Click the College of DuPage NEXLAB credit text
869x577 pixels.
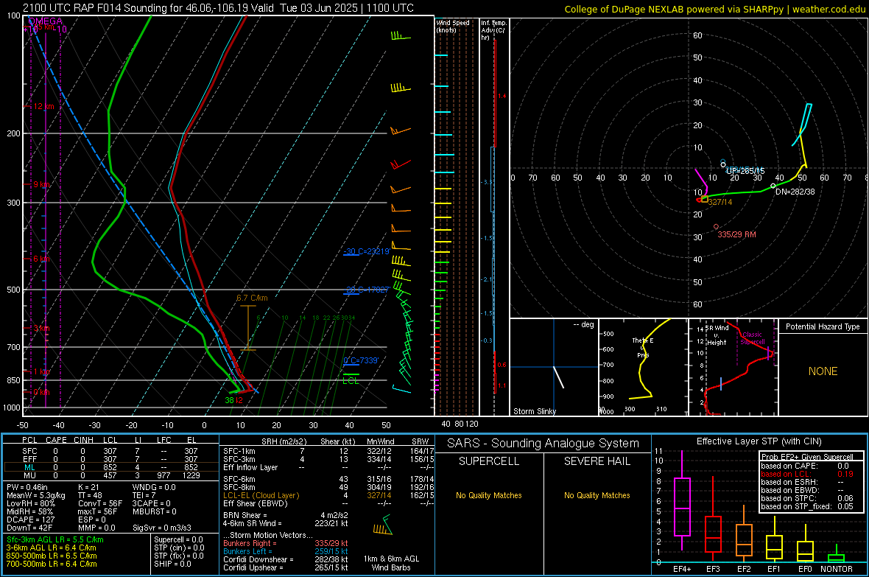point(714,9)
